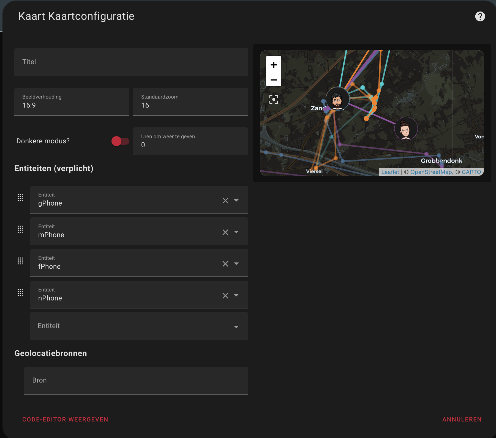Open the CARTO attribution link
The height and width of the screenshot is (438, 496).
[472, 172]
